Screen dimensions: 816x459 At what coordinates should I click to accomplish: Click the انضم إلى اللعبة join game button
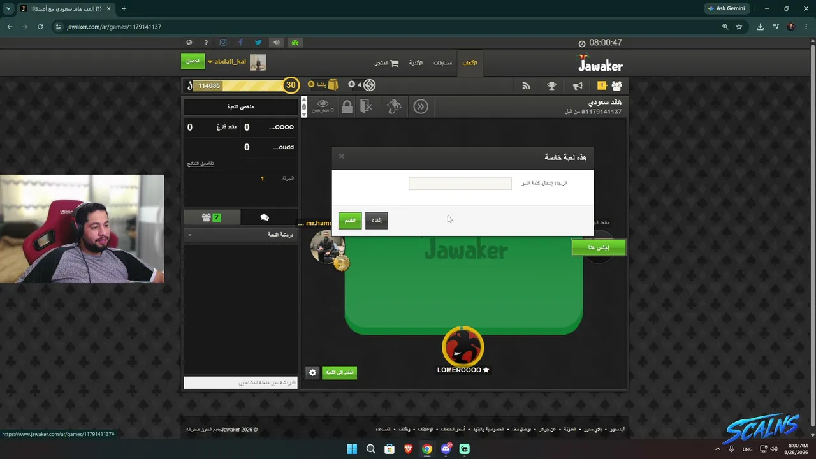pos(339,372)
